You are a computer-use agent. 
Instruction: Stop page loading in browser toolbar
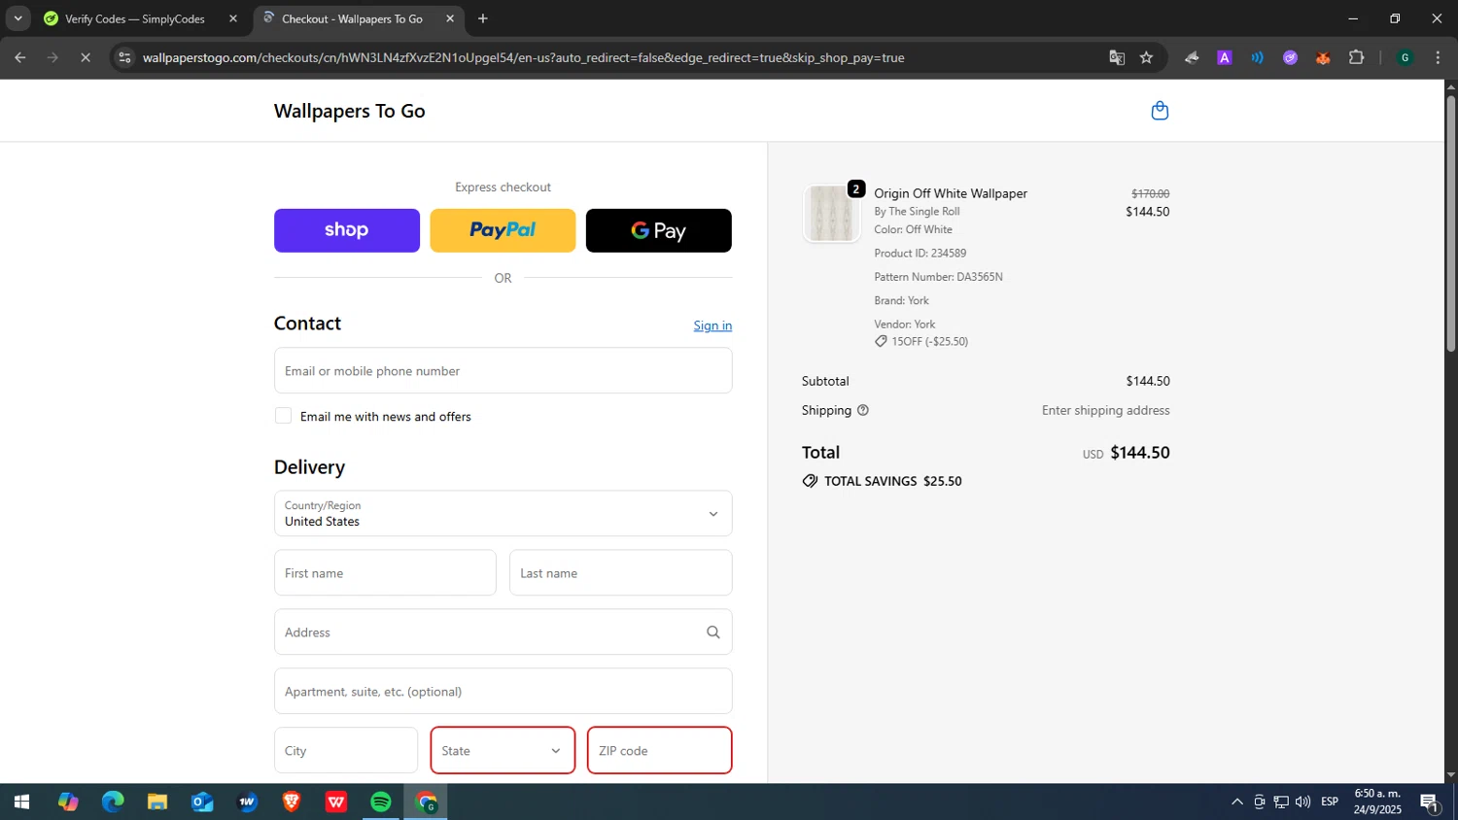86,57
